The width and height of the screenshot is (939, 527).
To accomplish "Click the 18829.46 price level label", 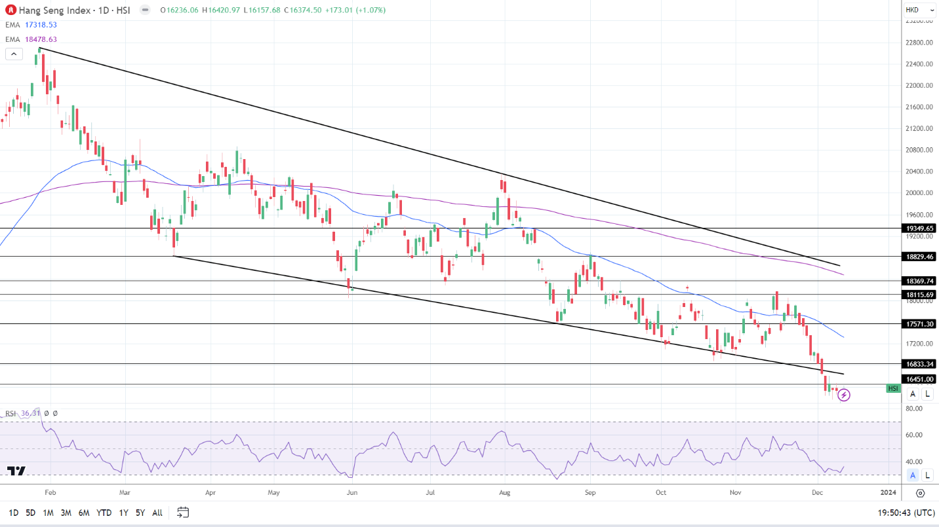I will pos(920,257).
